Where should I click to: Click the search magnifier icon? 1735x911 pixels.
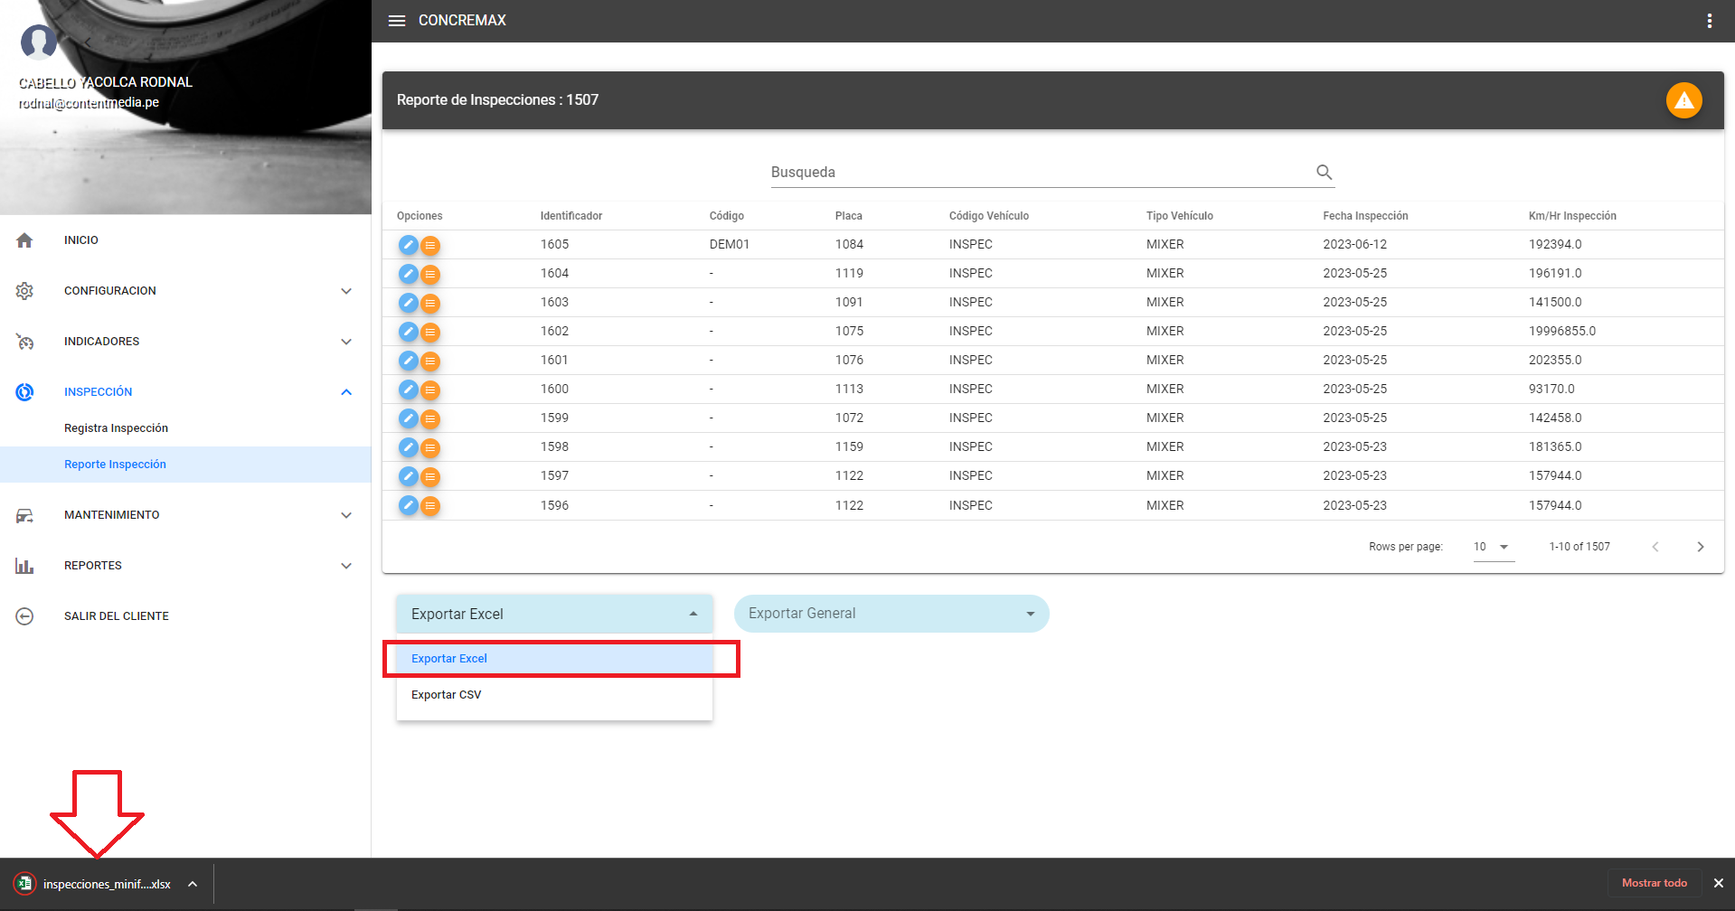click(1324, 172)
